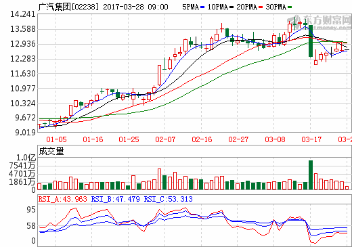
Task: Click the 10PMA black legend swatch
Action: point(232,7)
